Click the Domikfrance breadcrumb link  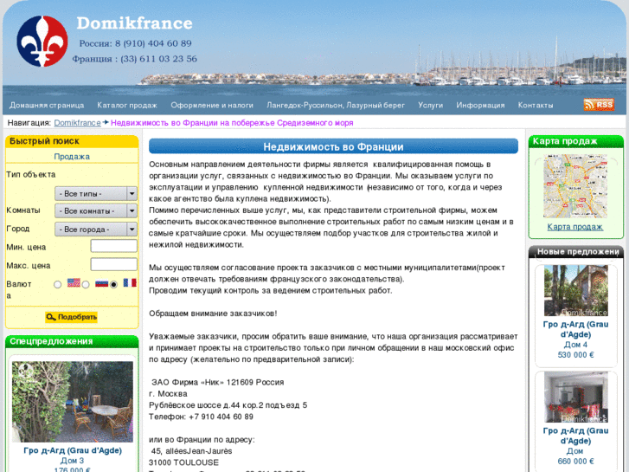[x=77, y=123]
